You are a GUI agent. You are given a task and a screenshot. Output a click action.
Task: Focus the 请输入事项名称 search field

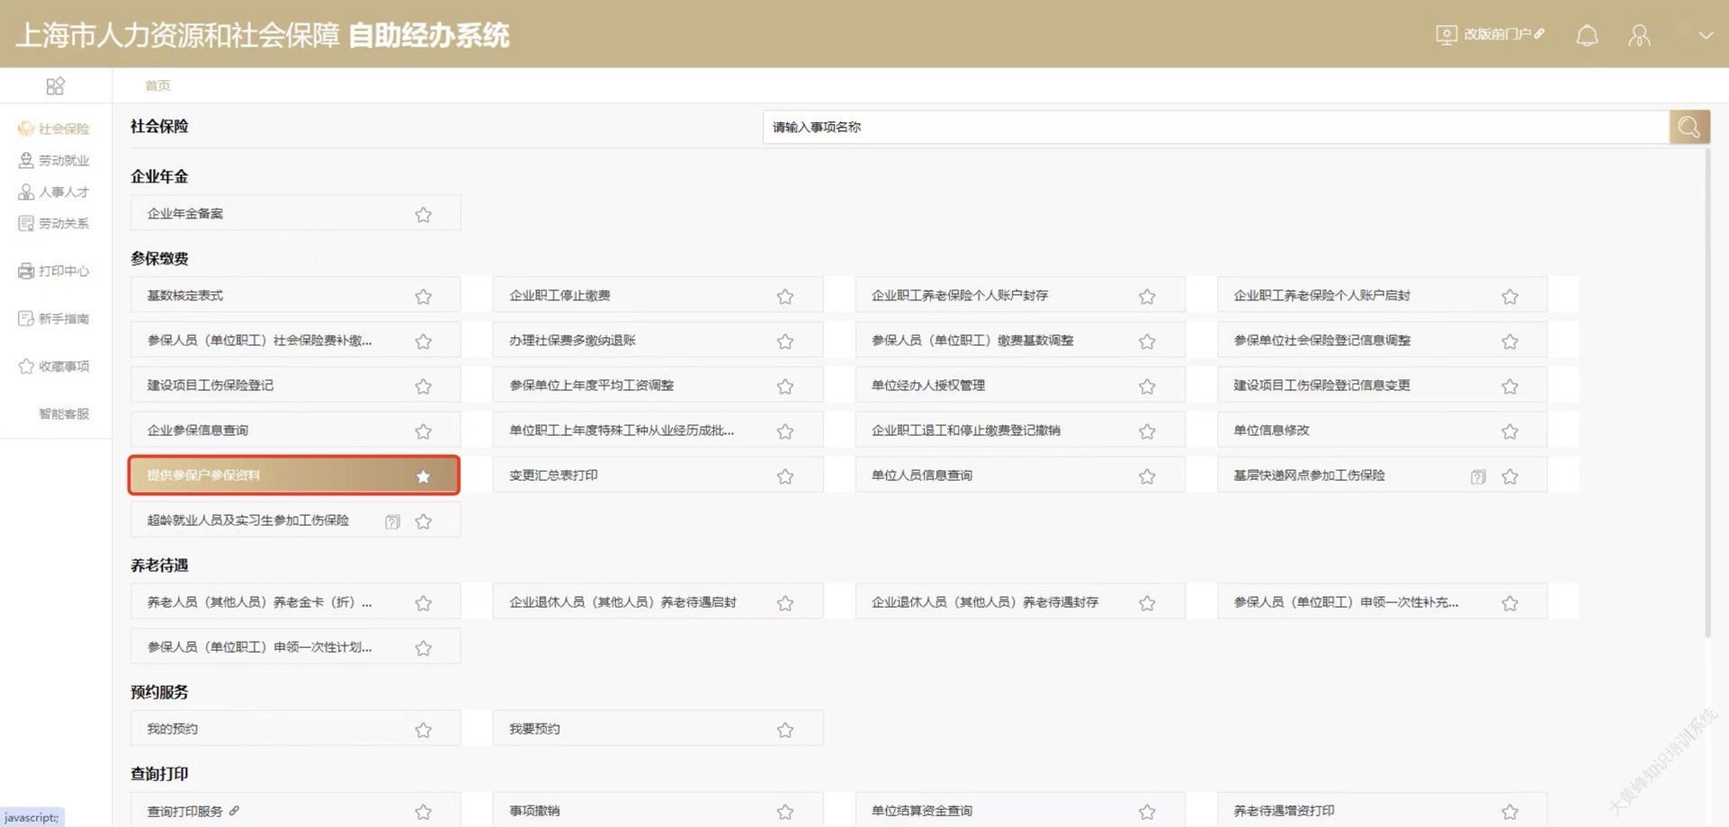[x=1214, y=127]
